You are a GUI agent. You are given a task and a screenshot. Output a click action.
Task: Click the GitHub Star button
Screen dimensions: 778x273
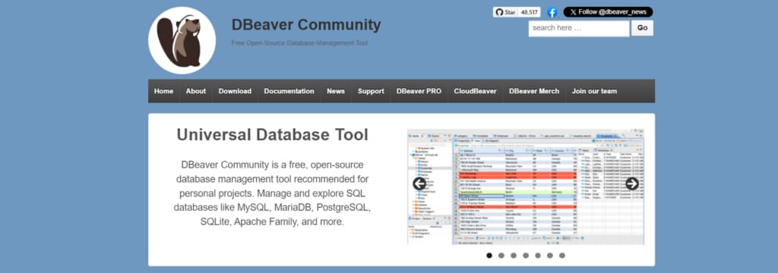tap(505, 12)
